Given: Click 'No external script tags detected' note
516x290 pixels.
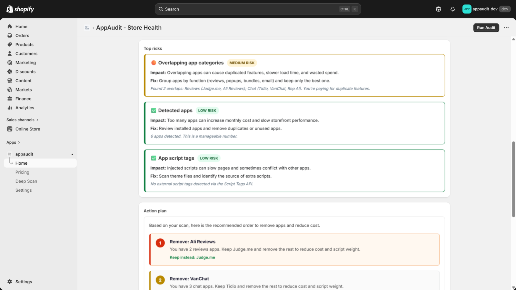Looking at the screenshot, I should 202,184.
